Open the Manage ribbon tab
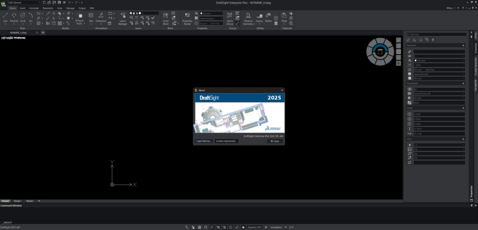 [71, 8]
